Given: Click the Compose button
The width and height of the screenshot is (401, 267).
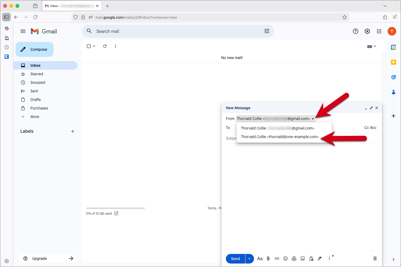Looking at the screenshot, I should pyautogui.click(x=34, y=49).
